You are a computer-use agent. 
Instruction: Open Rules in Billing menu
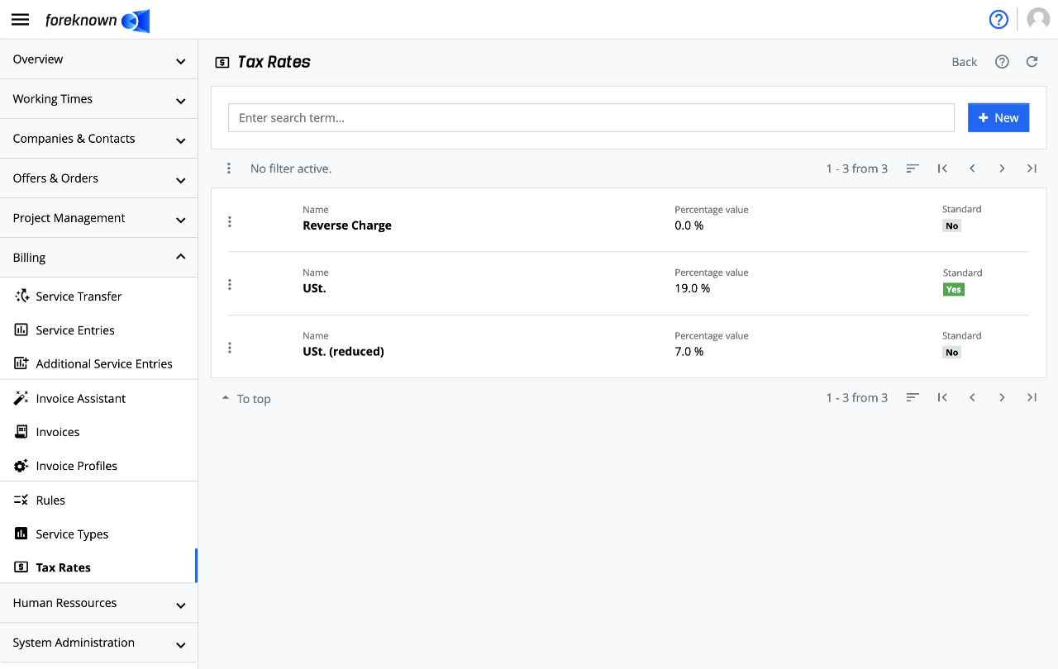[98, 500]
